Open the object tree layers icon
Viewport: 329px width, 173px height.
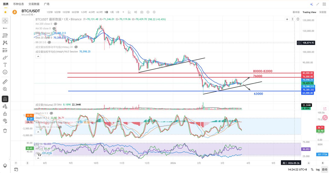5,166
